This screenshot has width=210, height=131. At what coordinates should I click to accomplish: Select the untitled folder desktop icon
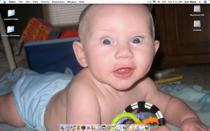11,13
